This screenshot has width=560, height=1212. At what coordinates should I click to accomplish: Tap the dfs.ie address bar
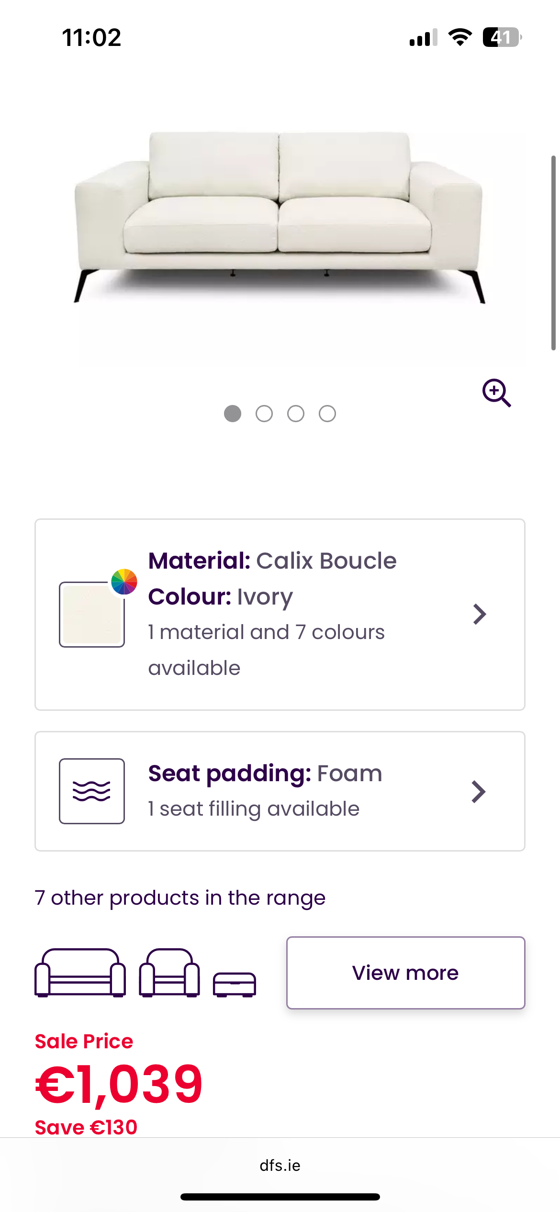click(280, 1166)
